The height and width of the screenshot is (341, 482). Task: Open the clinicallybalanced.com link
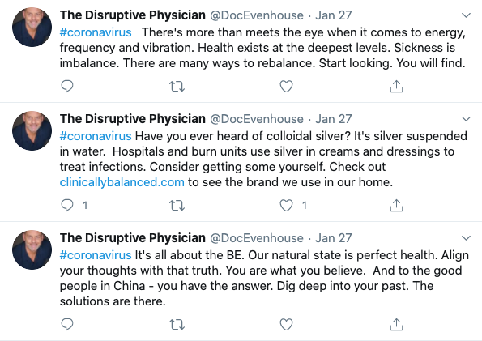pyautogui.click(x=122, y=182)
